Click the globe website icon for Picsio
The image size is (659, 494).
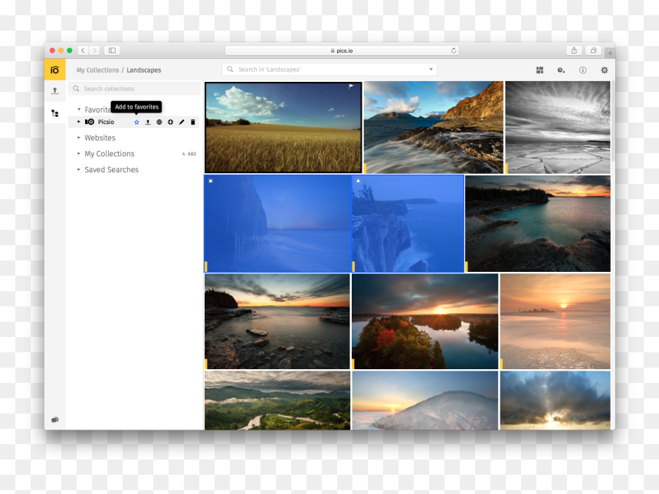[159, 123]
